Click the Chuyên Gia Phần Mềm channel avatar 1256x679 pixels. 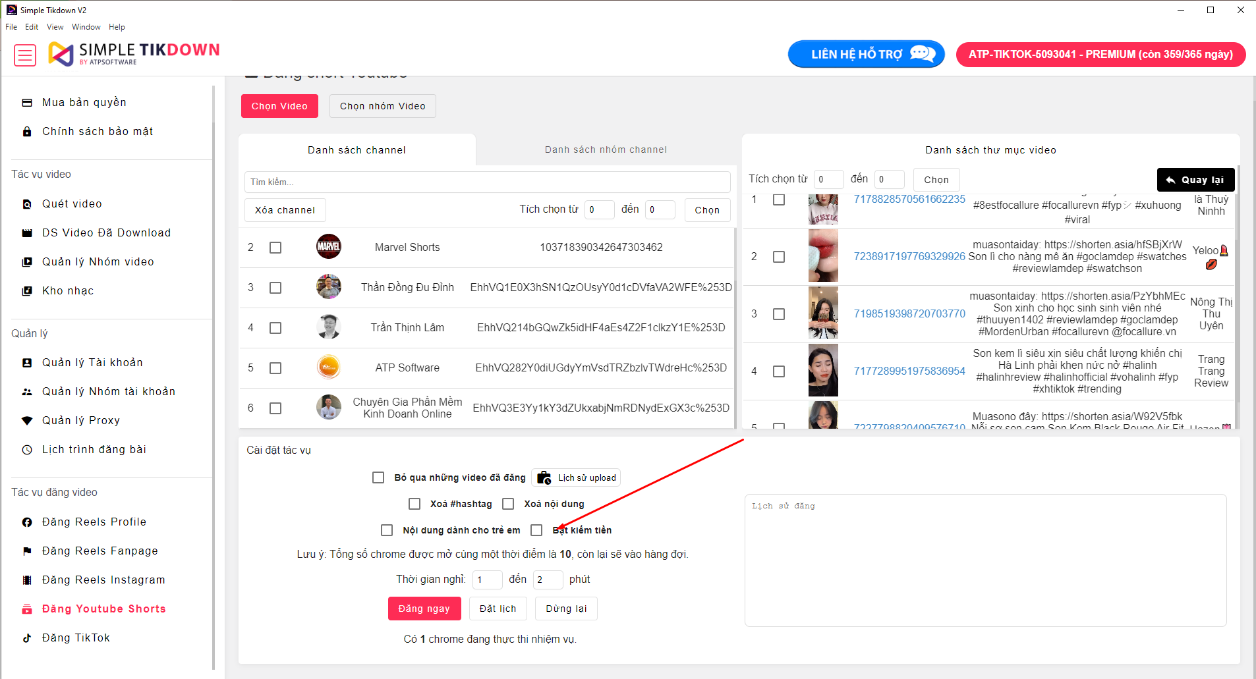(329, 408)
